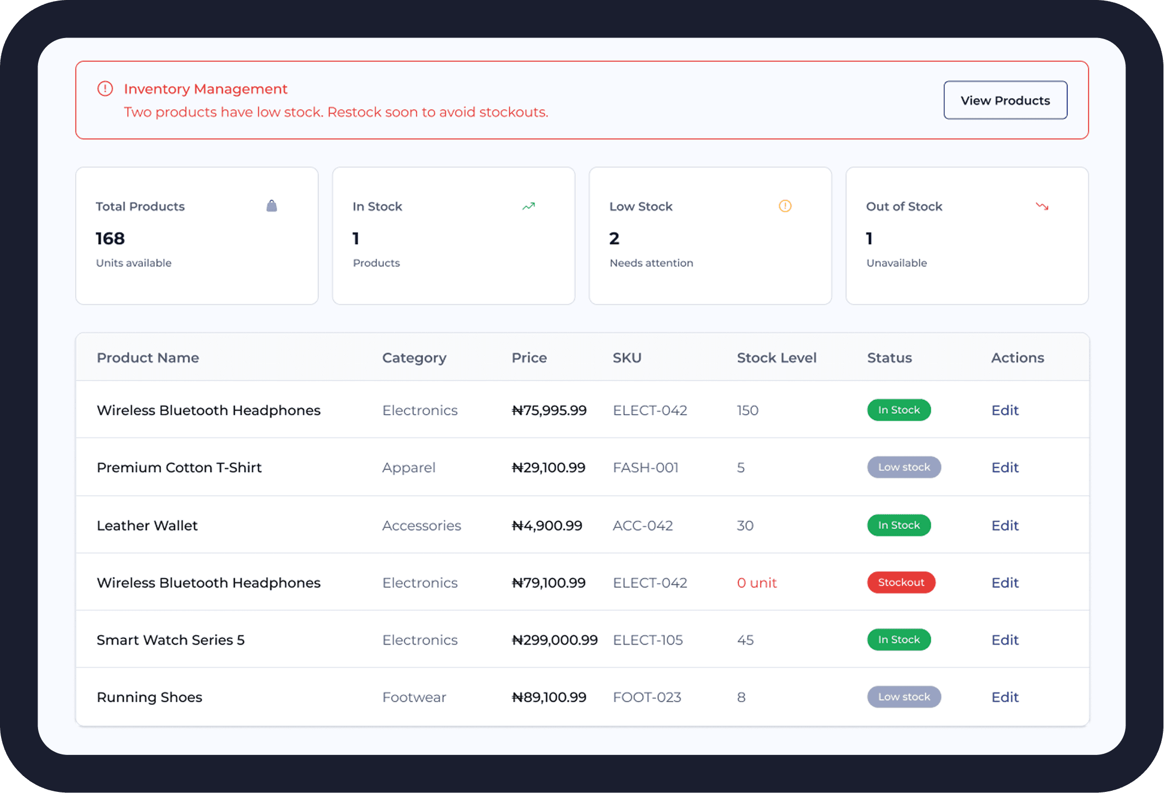
Task: Open the View Products button
Action: pyautogui.click(x=1005, y=100)
